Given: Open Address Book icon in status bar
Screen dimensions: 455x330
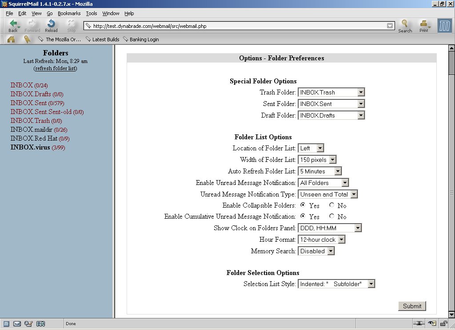Looking at the screenshot, I should tap(40, 324).
